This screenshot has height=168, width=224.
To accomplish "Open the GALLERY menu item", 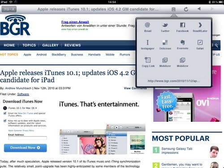I will click(x=50, y=45).
